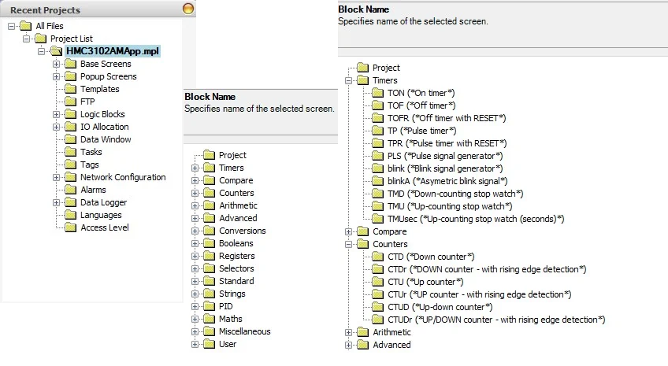
Task: Click the TON On timer folder icon
Action: 377,93
